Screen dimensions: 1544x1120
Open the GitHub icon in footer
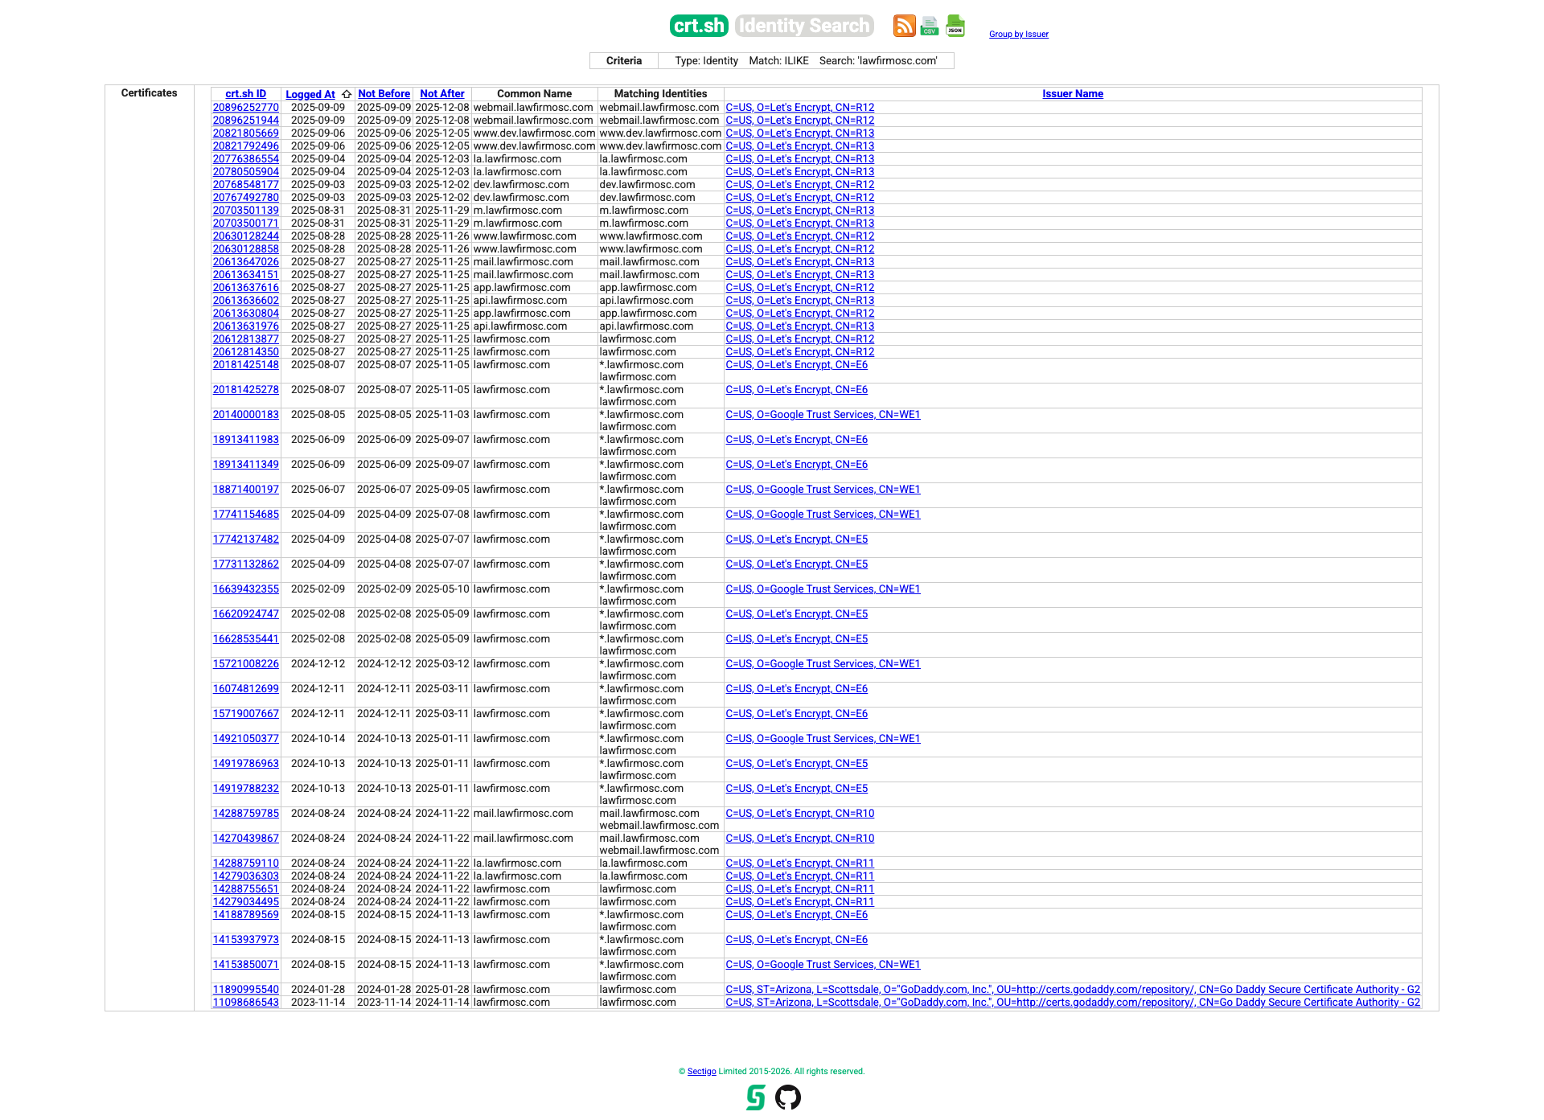788,1097
